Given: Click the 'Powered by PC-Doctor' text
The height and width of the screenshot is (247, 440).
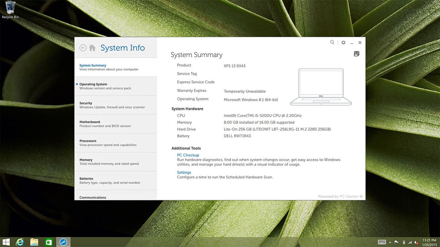Looking at the screenshot, I should tap(340, 196).
